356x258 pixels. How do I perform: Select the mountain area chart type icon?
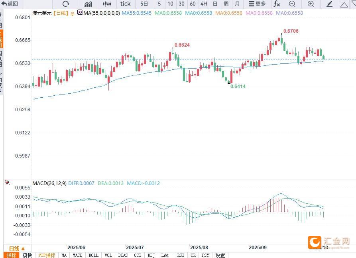88,4
